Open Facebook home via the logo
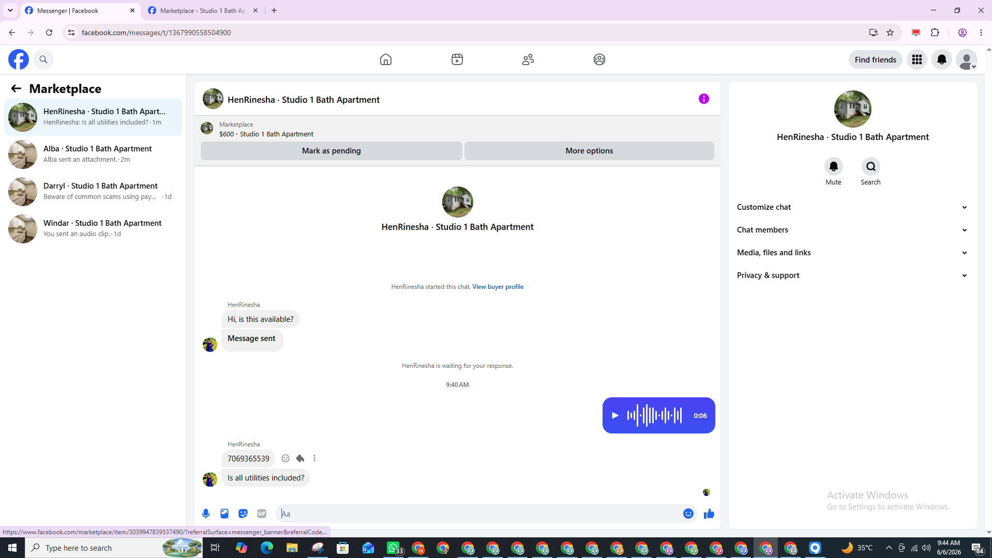Viewport: 992px width, 558px height. tap(19, 59)
